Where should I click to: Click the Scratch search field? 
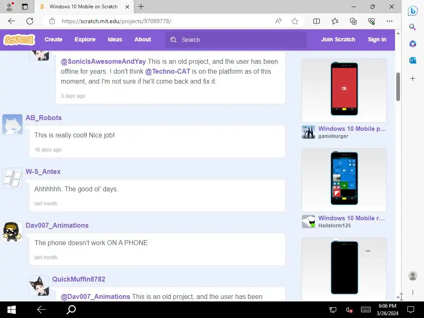point(236,40)
